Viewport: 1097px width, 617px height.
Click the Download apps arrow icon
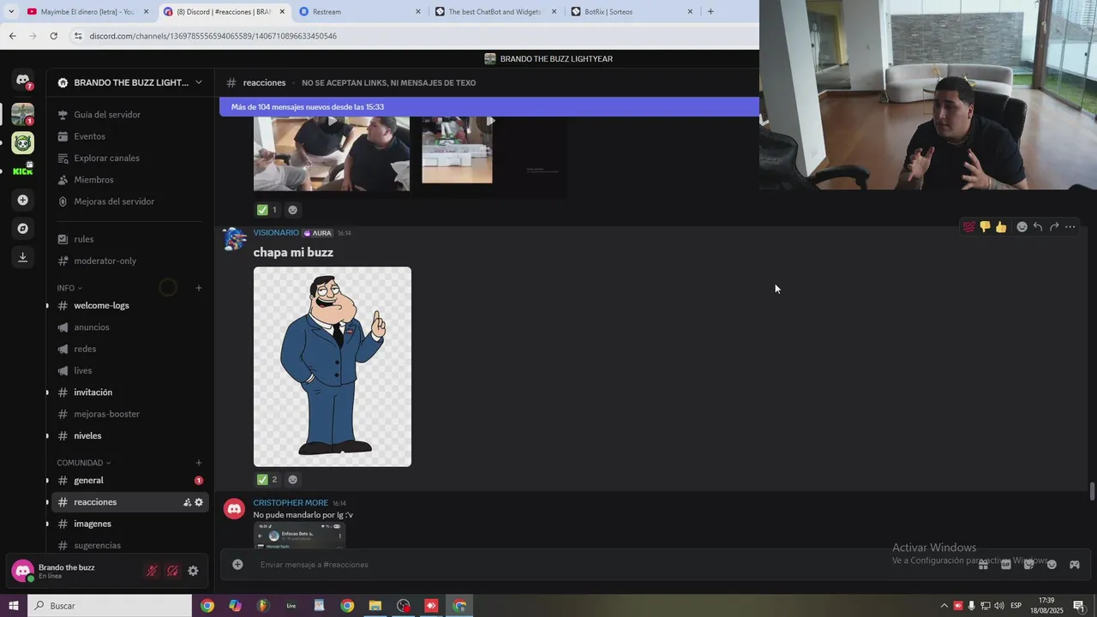[22, 257]
